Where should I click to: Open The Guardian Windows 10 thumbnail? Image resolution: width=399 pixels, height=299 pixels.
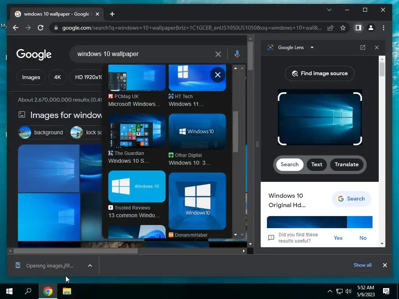pyautogui.click(x=137, y=131)
